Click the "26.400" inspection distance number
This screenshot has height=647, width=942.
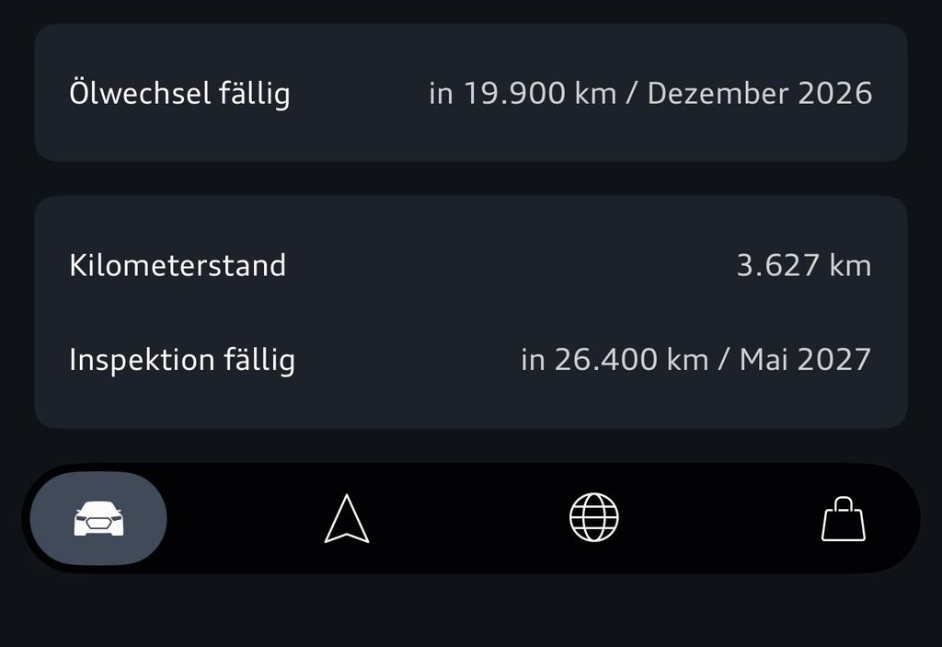(606, 359)
